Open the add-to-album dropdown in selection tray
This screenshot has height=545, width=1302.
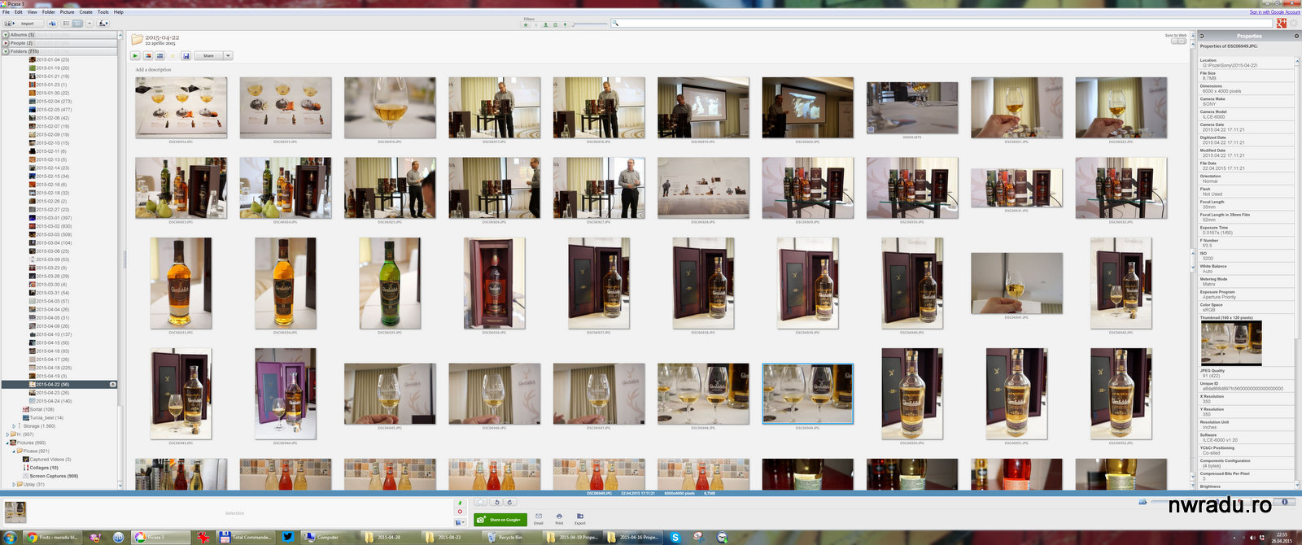(x=460, y=521)
